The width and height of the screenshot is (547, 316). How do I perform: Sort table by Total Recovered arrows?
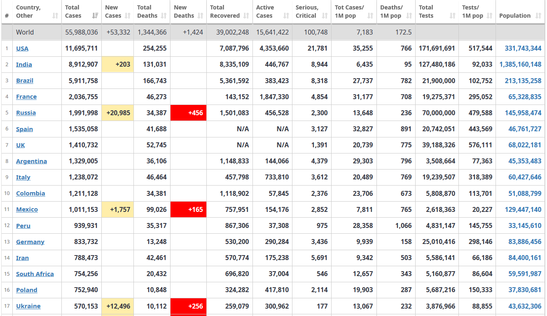point(247,16)
